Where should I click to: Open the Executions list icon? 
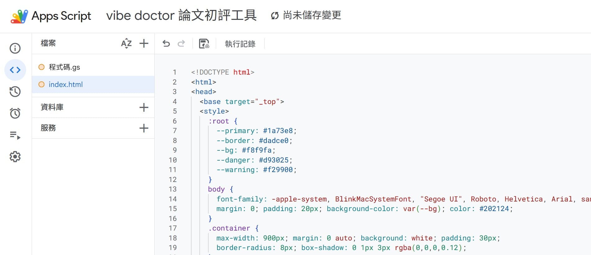point(15,135)
